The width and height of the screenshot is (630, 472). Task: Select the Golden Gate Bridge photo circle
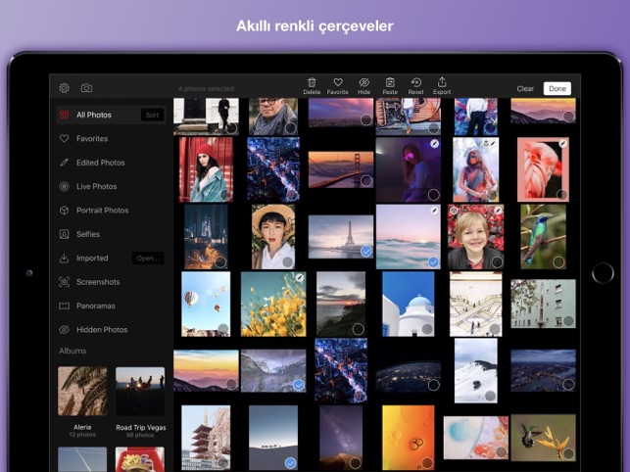point(366,180)
